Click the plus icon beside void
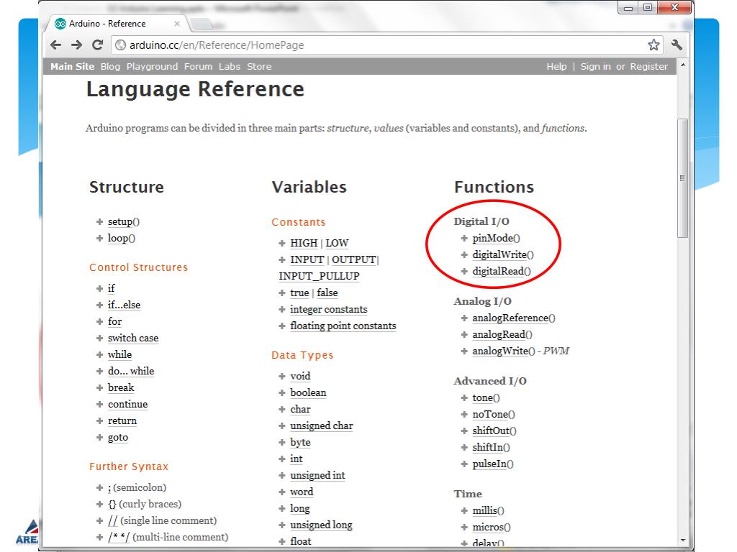Viewport: 737px width, 552px height. 281,376
